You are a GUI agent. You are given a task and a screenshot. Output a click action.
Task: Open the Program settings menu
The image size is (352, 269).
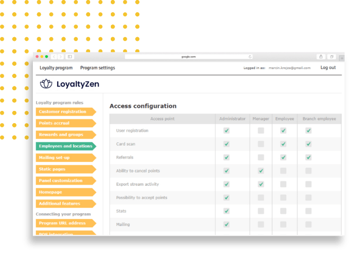coord(98,68)
